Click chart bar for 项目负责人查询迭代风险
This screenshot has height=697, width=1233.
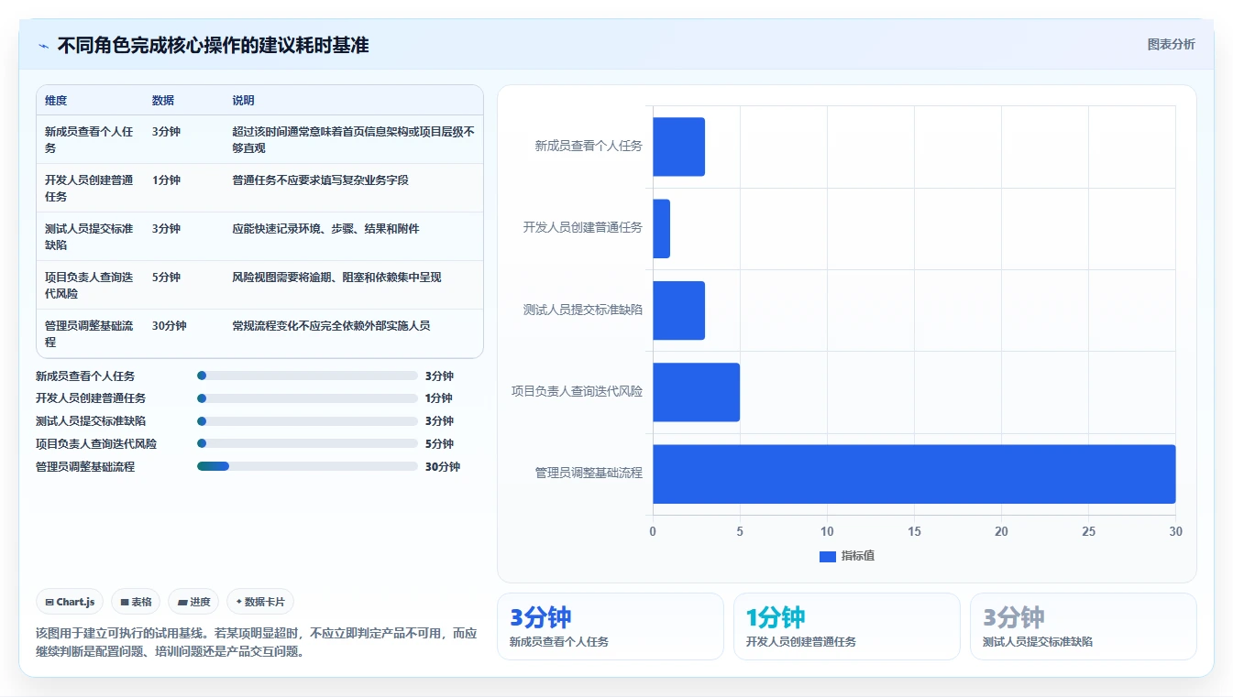pos(696,392)
